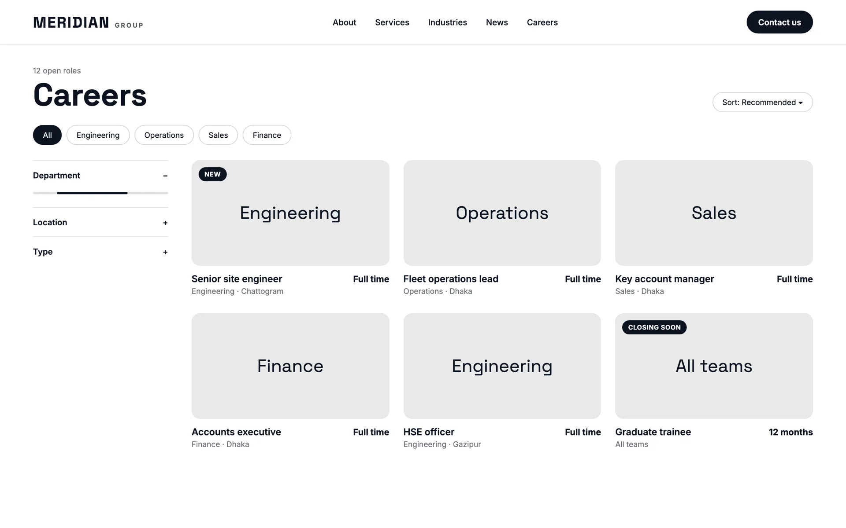Screen dimensions: 846x528
Task: Click the Graduate trainee title
Action: 653,432
